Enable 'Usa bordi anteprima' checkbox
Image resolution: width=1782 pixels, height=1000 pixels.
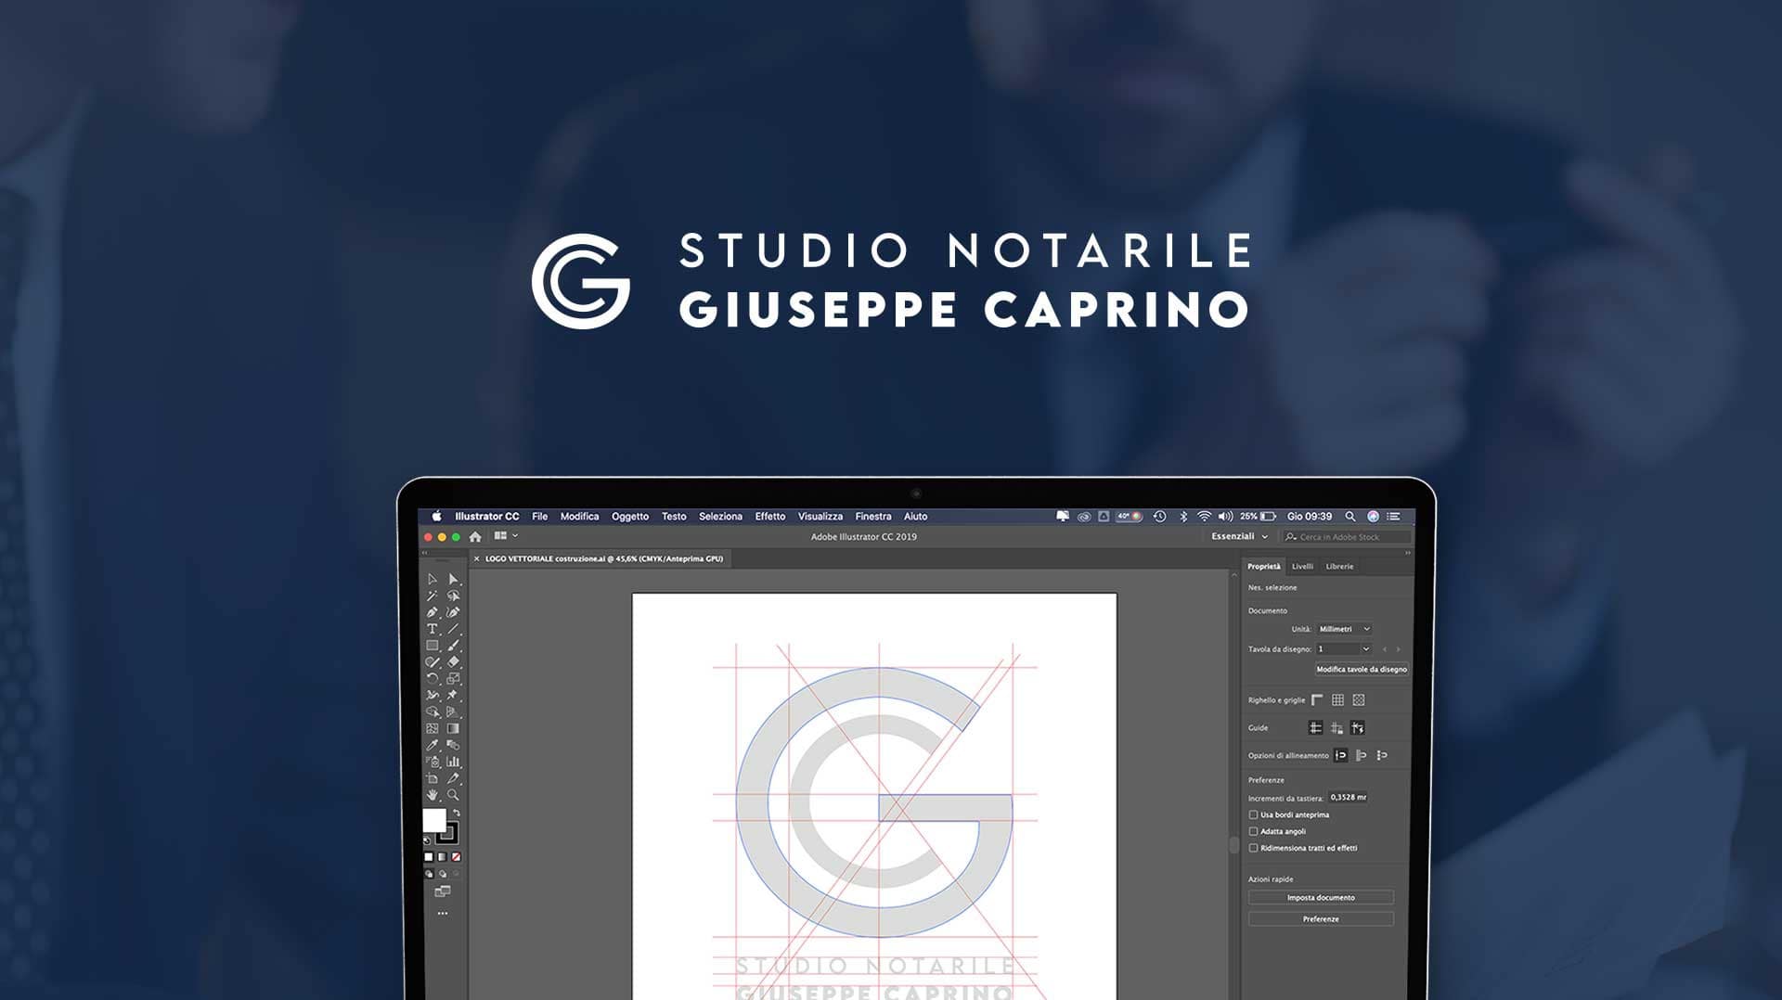coord(1253,814)
